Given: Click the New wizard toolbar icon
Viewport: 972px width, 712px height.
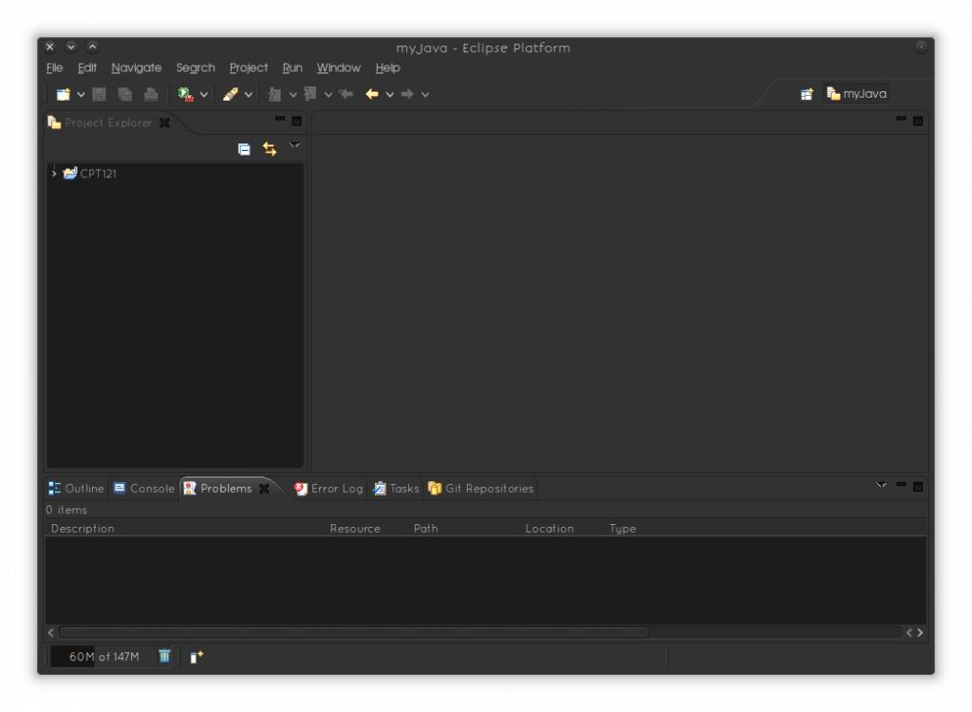Looking at the screenshot, I should click(x=63, y=94).
